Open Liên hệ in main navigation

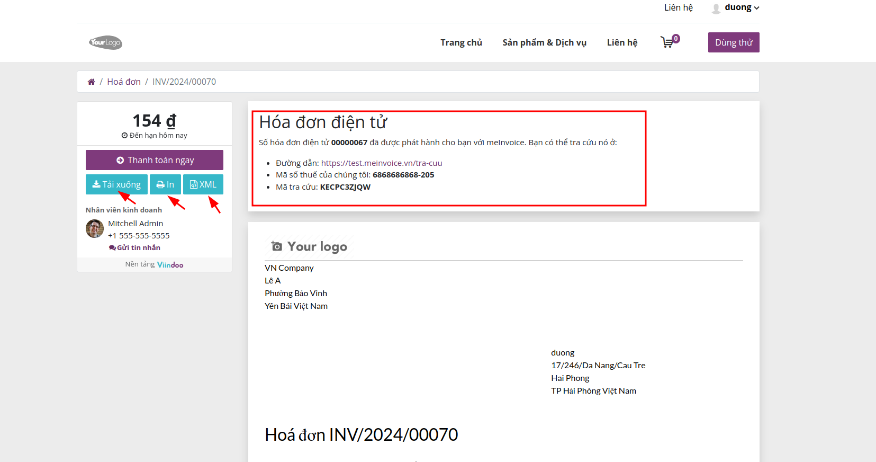[622, 42]
